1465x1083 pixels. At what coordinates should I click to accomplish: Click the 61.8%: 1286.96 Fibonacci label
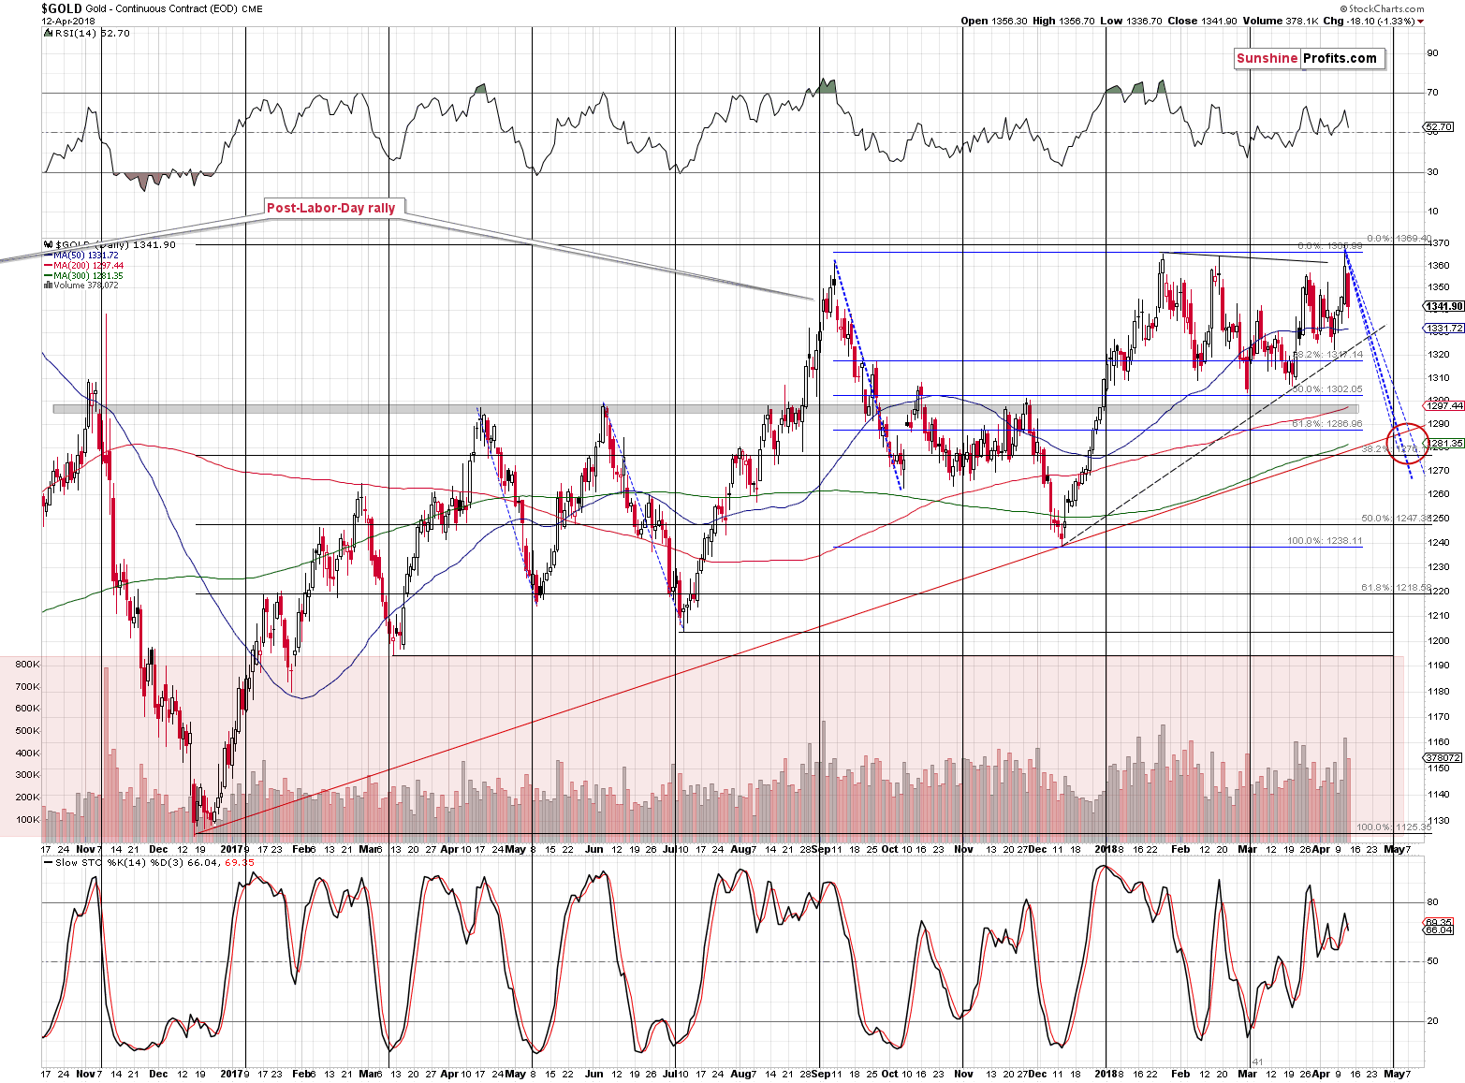(x=1327, y=424)
